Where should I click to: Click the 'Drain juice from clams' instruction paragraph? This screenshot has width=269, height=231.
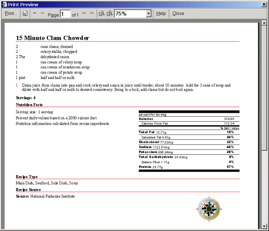coord(126,87)
